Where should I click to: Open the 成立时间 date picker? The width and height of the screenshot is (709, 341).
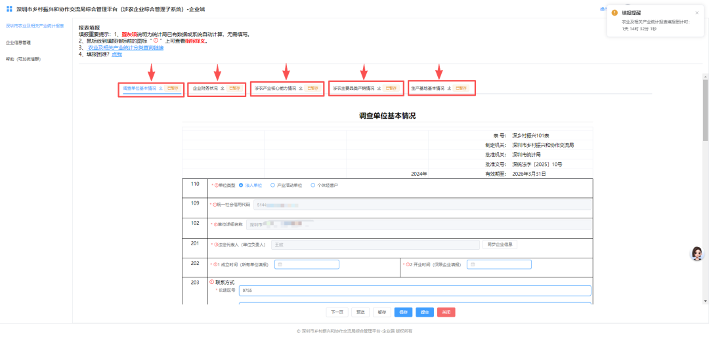306,264
